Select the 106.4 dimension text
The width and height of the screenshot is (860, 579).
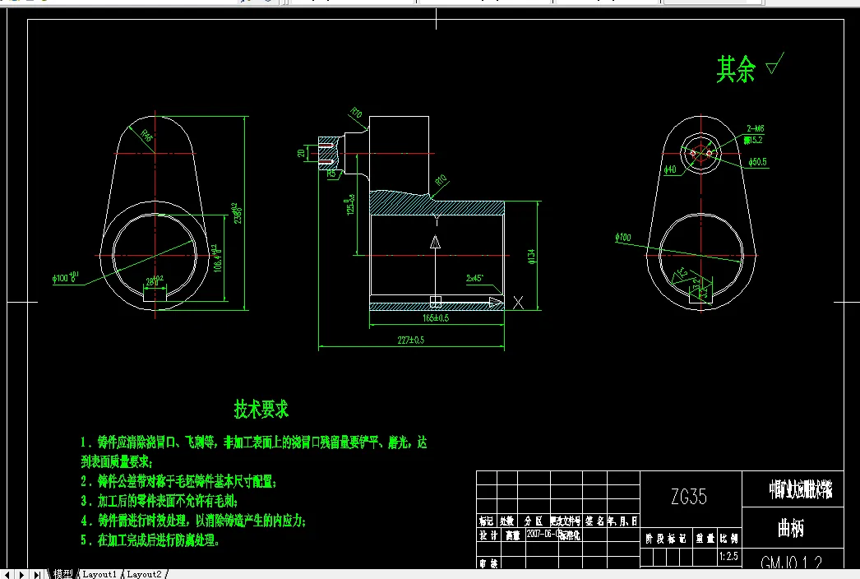[x=218, y=258]
